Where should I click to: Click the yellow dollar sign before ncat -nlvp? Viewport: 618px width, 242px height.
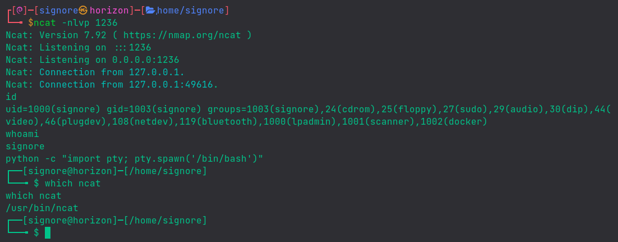click(31, 22)
